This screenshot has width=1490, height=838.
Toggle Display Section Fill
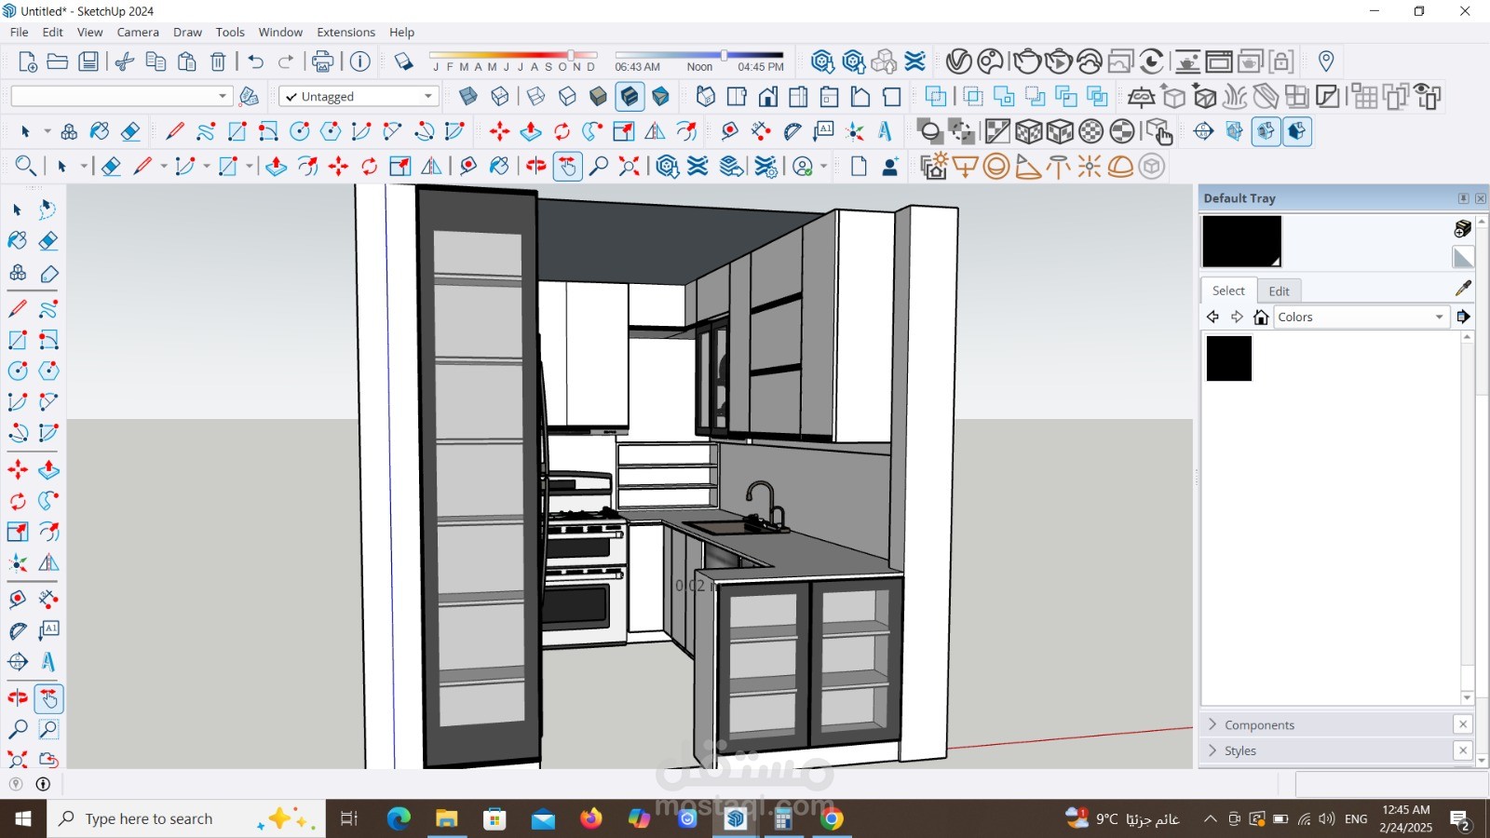(x=1297, y=131)
